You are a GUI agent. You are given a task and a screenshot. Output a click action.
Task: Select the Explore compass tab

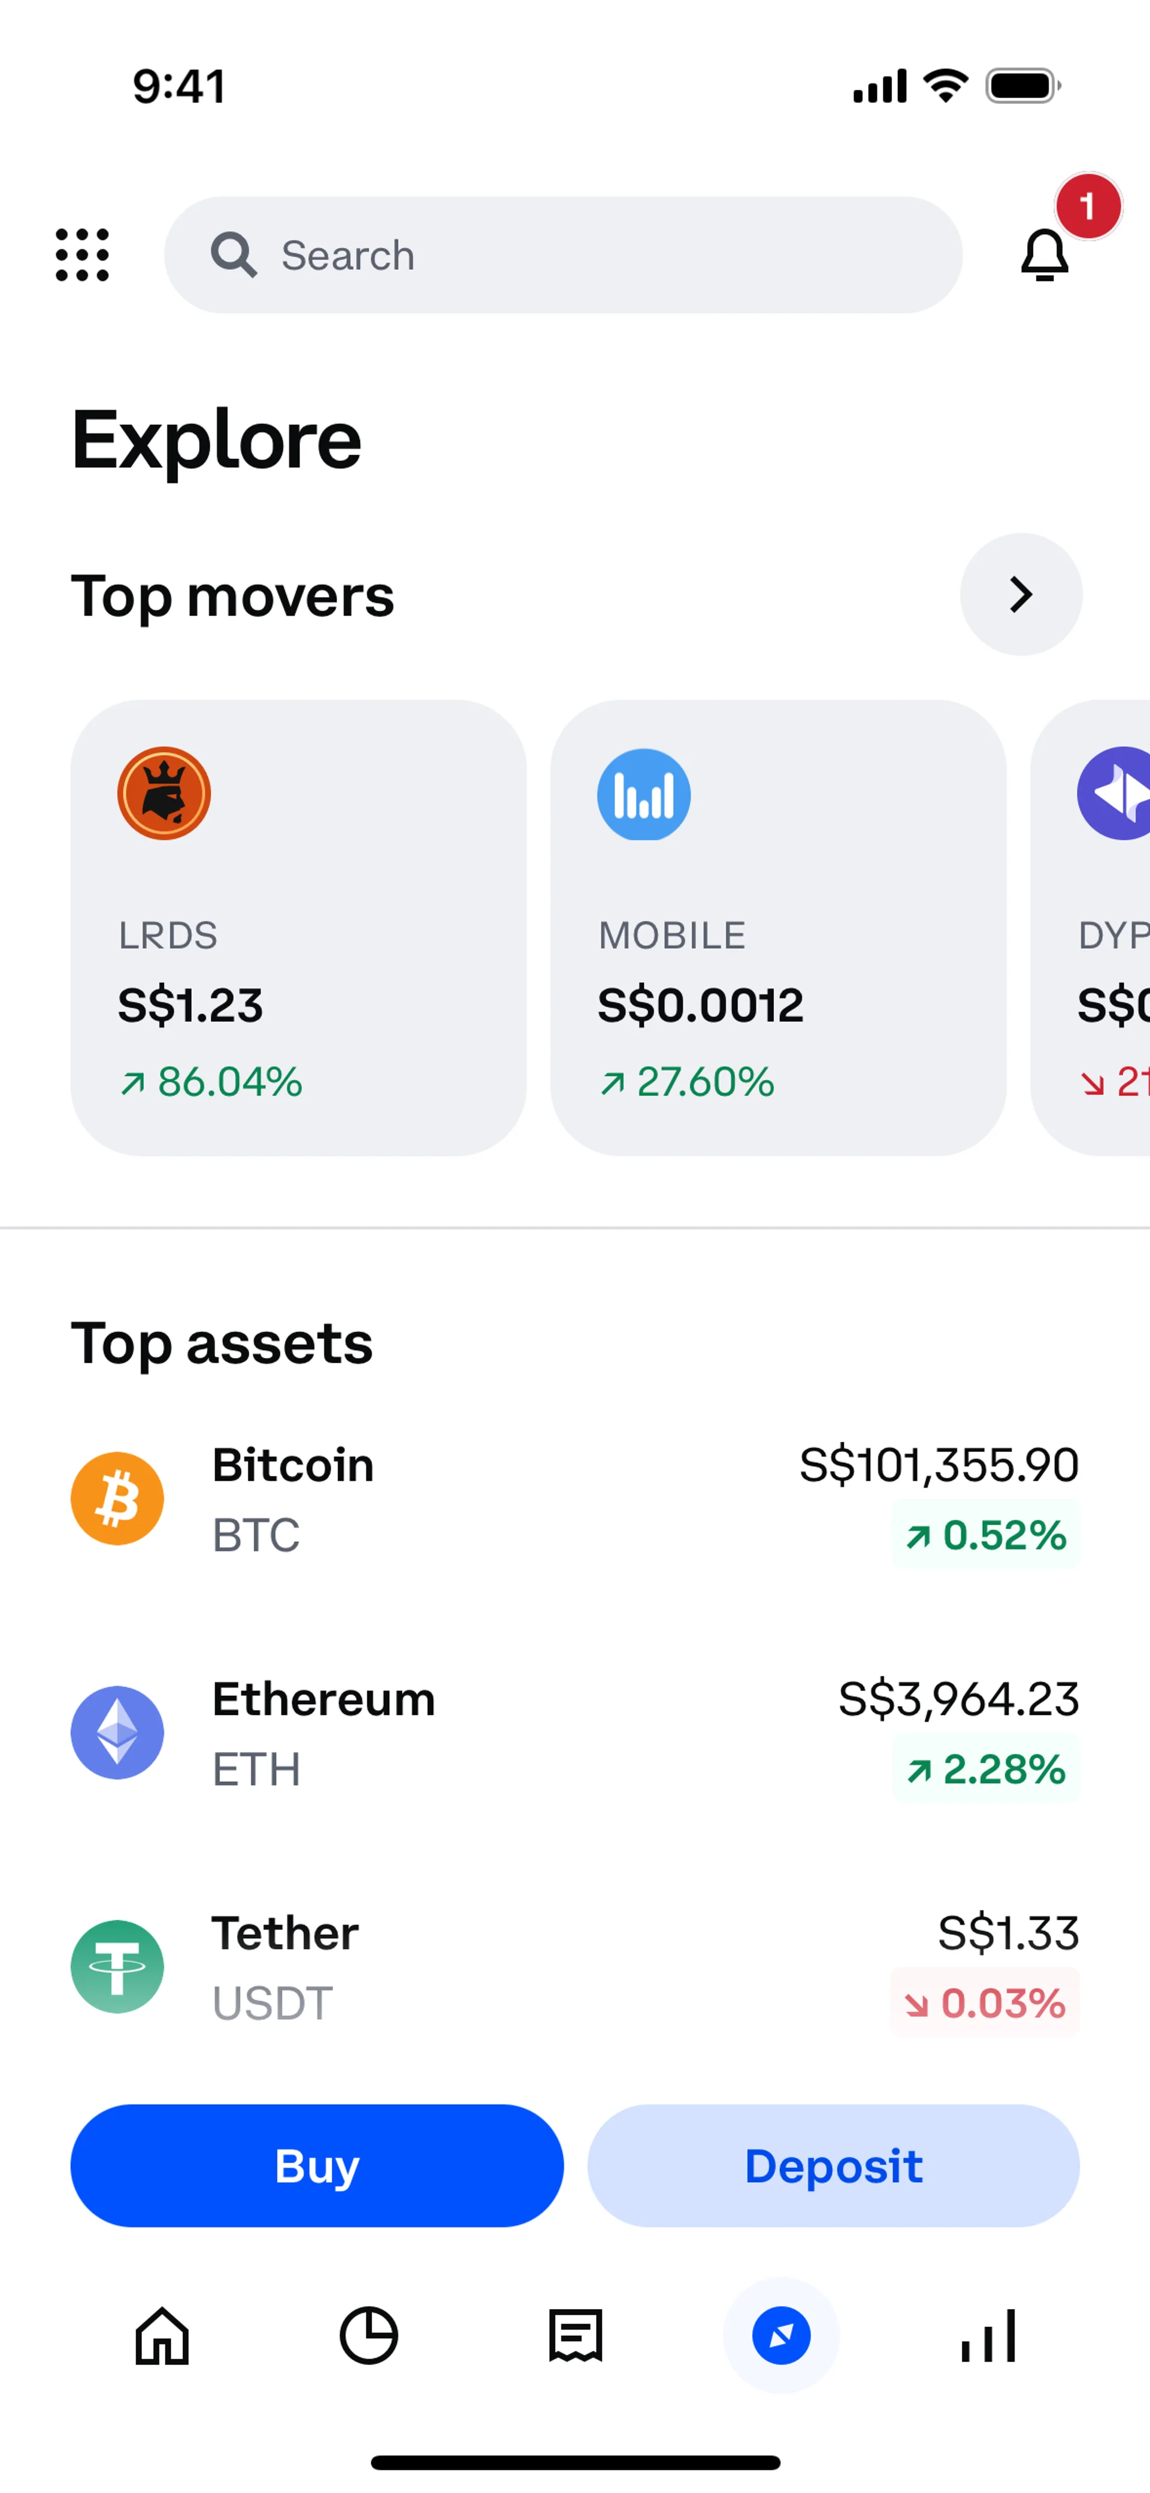(x=781, y=2336)
